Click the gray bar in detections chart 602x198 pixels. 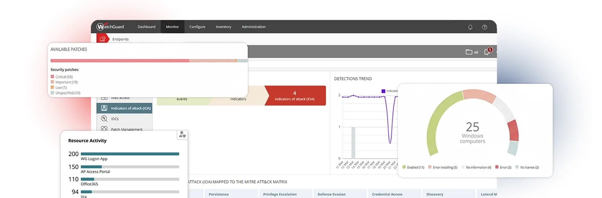353,143
